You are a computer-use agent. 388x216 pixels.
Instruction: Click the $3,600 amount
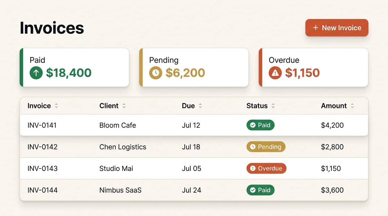pos(332,190)
